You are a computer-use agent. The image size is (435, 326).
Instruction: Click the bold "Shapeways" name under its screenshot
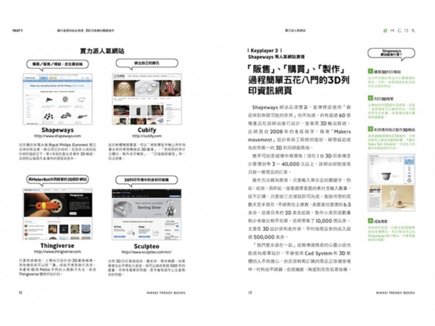pyautogui.click(x=58, y=130)
